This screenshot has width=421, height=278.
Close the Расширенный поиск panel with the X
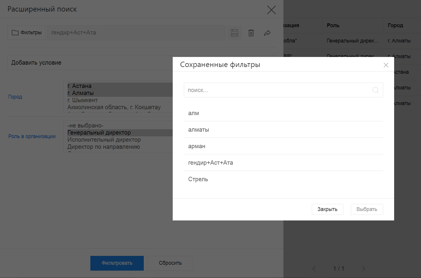(271, 10)
